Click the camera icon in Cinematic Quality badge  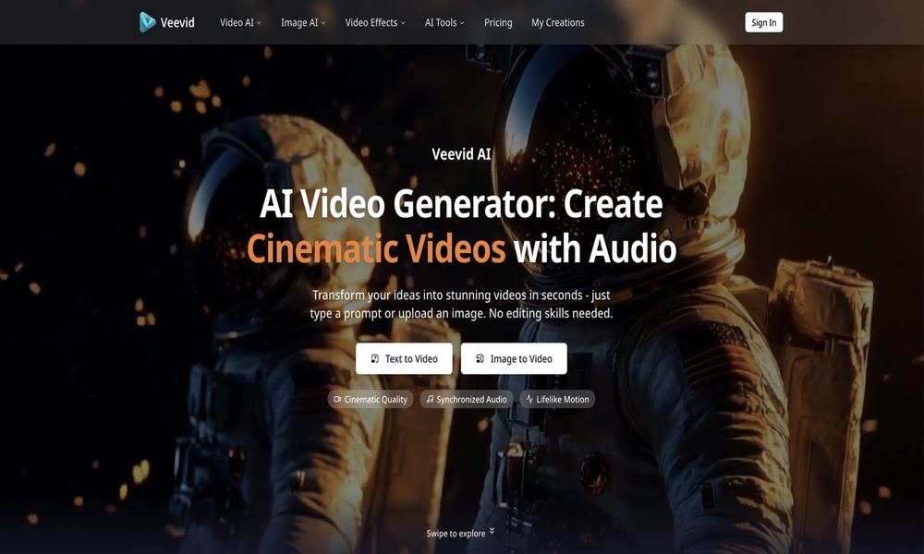pos(337,399)
